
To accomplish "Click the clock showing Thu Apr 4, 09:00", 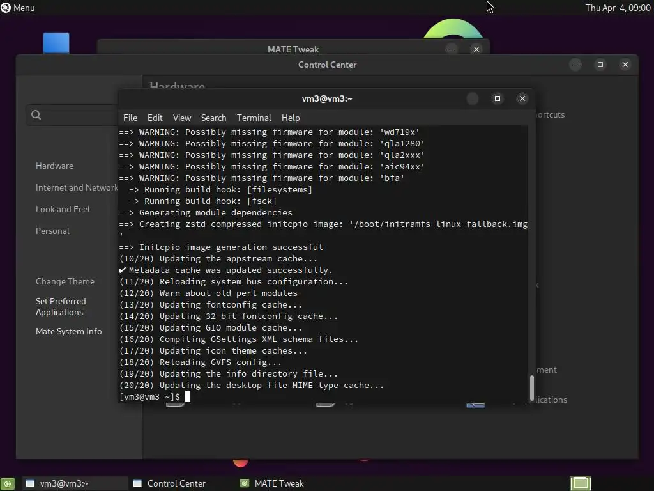I will [x=618, y=8].
